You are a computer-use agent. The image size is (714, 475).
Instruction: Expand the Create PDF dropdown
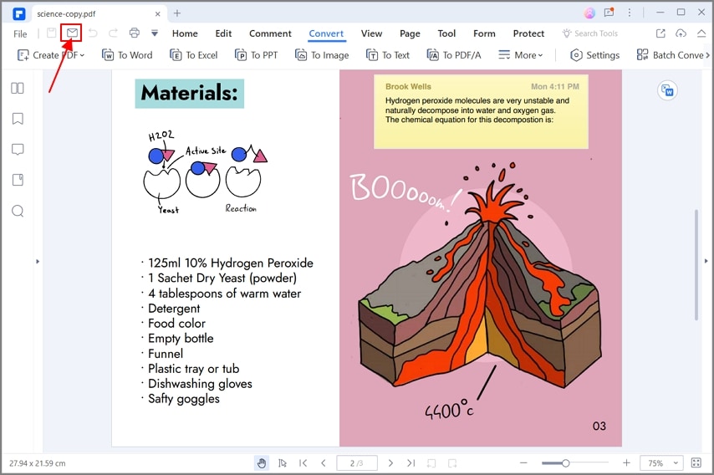click(x=50, y=55)
